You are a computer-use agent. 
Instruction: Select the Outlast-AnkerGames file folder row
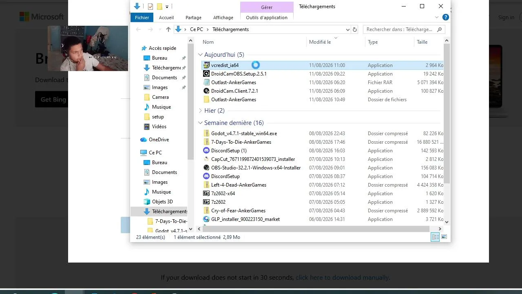coord(322,100)
